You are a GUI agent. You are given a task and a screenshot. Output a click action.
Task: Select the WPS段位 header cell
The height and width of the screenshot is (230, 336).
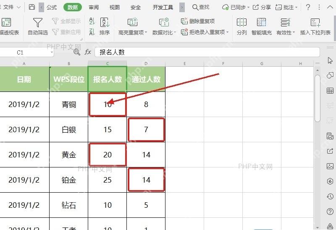pos(68,79)
